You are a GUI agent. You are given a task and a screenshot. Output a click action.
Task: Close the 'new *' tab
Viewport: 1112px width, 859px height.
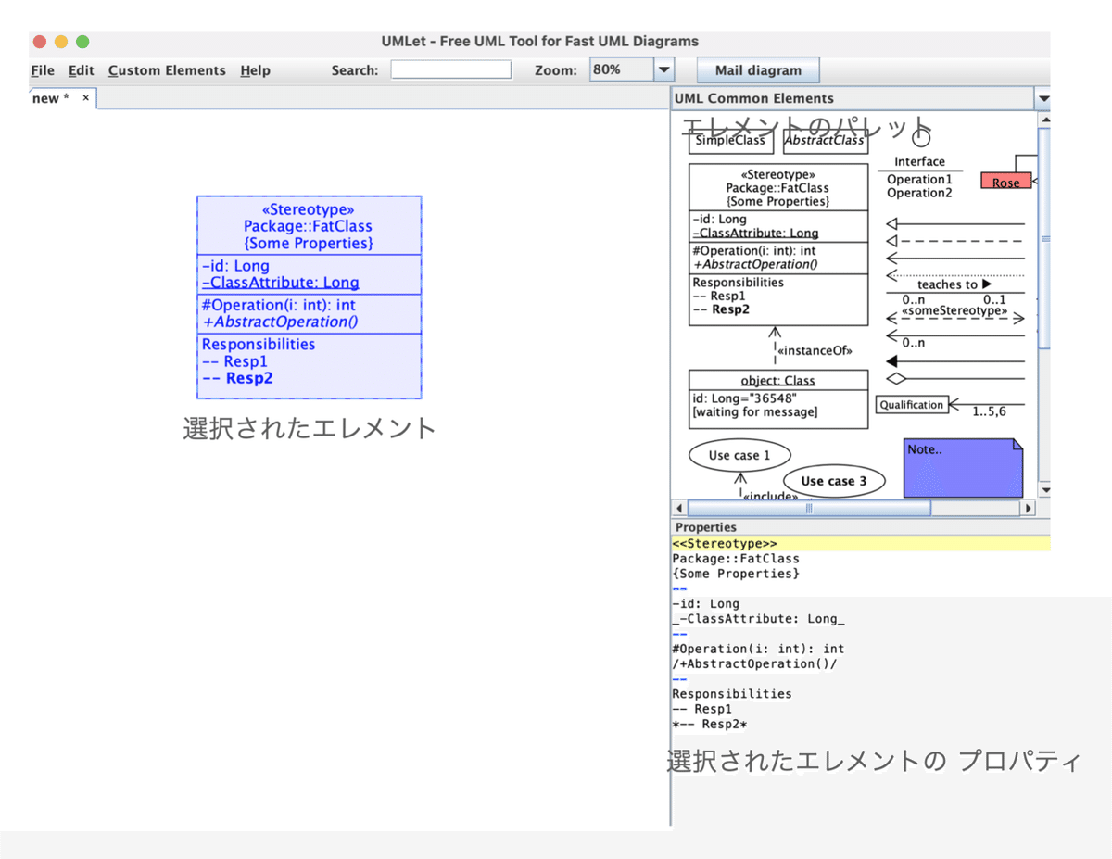[85, 97]
